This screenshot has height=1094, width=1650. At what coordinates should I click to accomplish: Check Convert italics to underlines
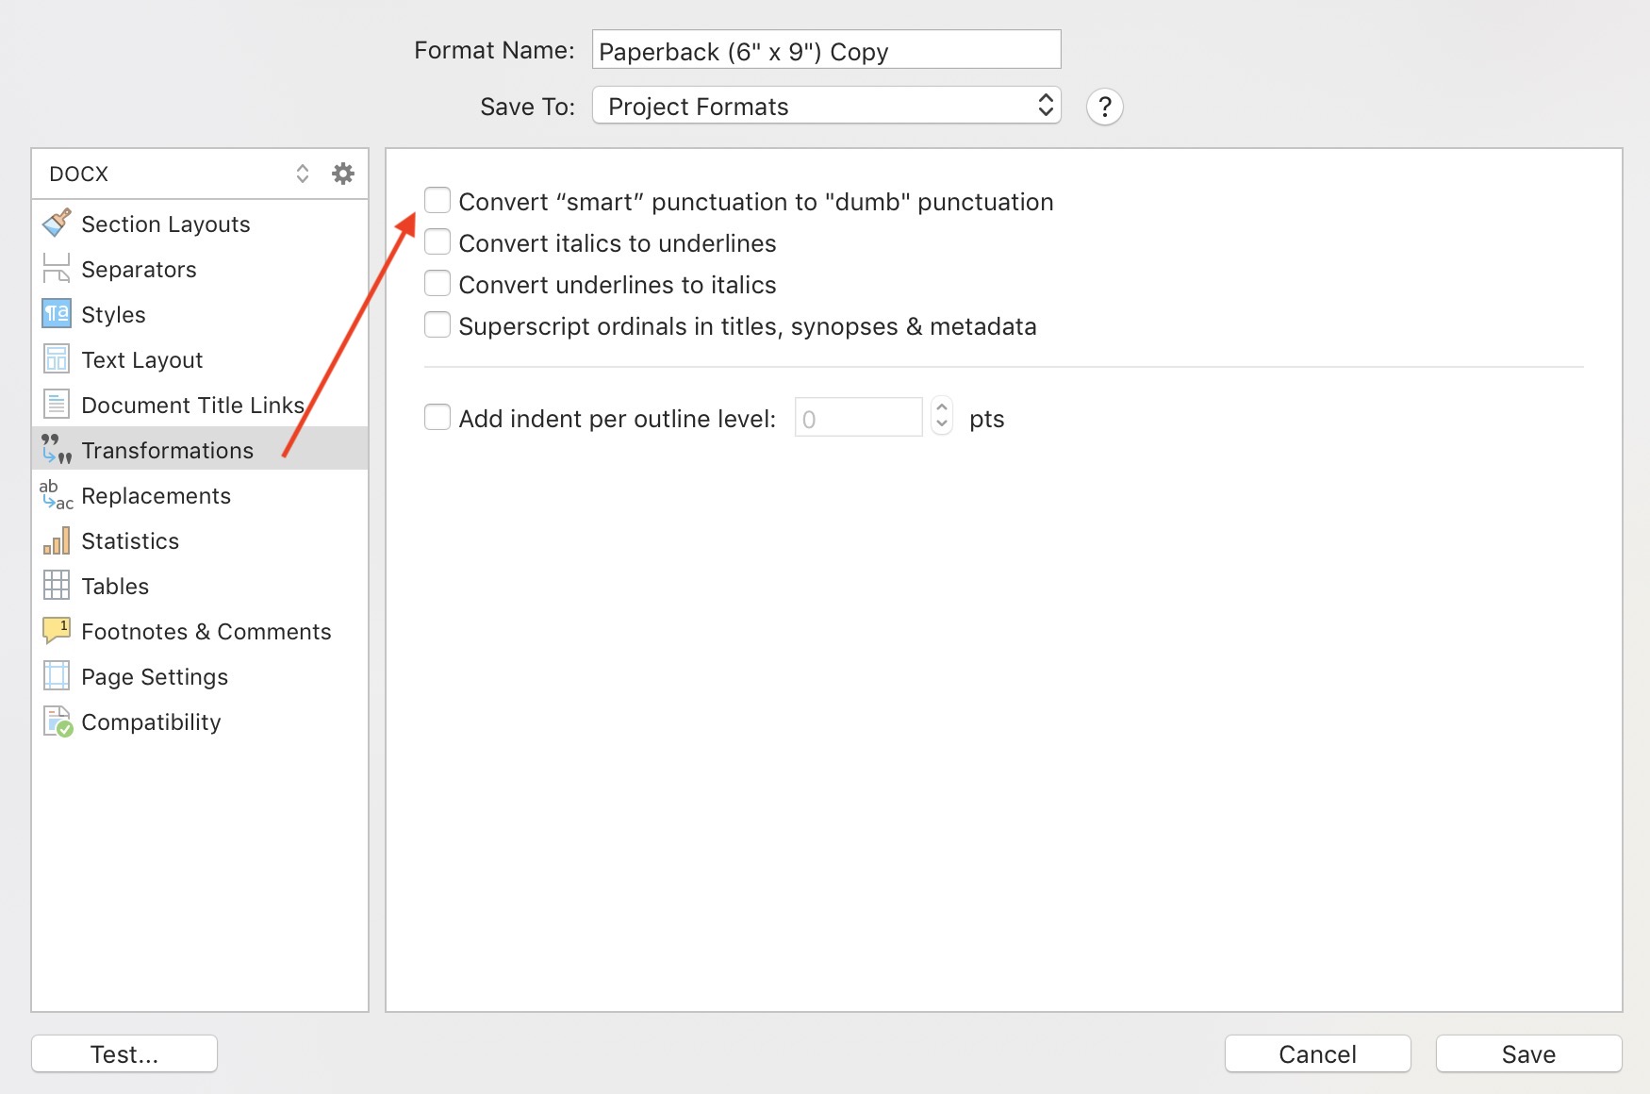(437, 242)
